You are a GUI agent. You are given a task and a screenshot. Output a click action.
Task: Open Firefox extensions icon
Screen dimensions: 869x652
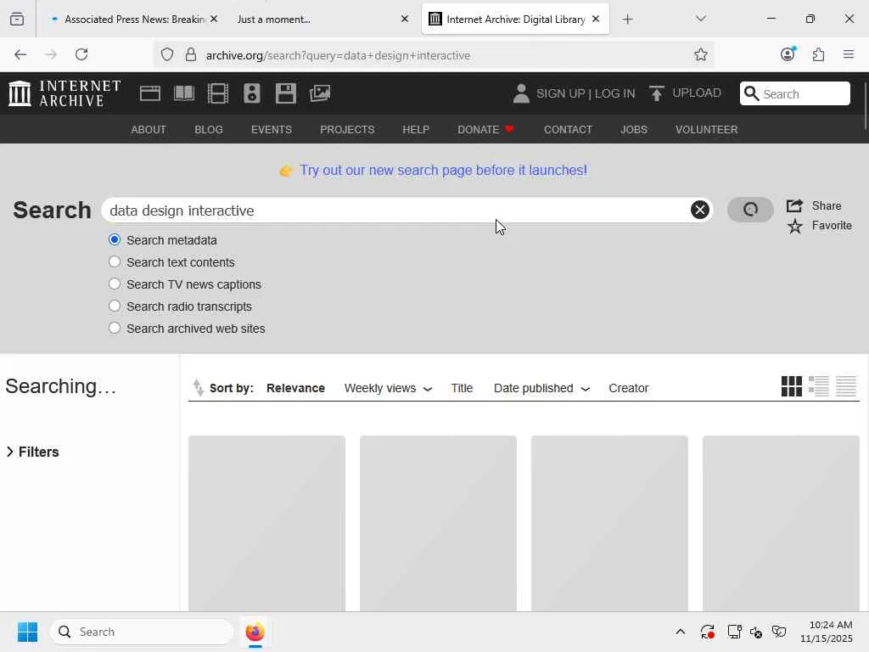click(819, 54)
